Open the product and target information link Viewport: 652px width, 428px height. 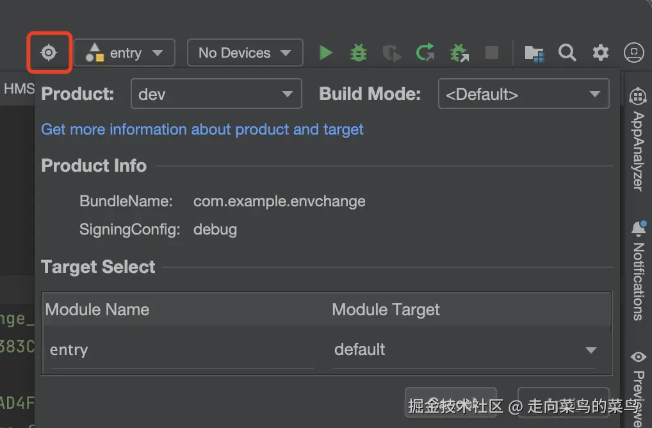(x=202, y=129)
